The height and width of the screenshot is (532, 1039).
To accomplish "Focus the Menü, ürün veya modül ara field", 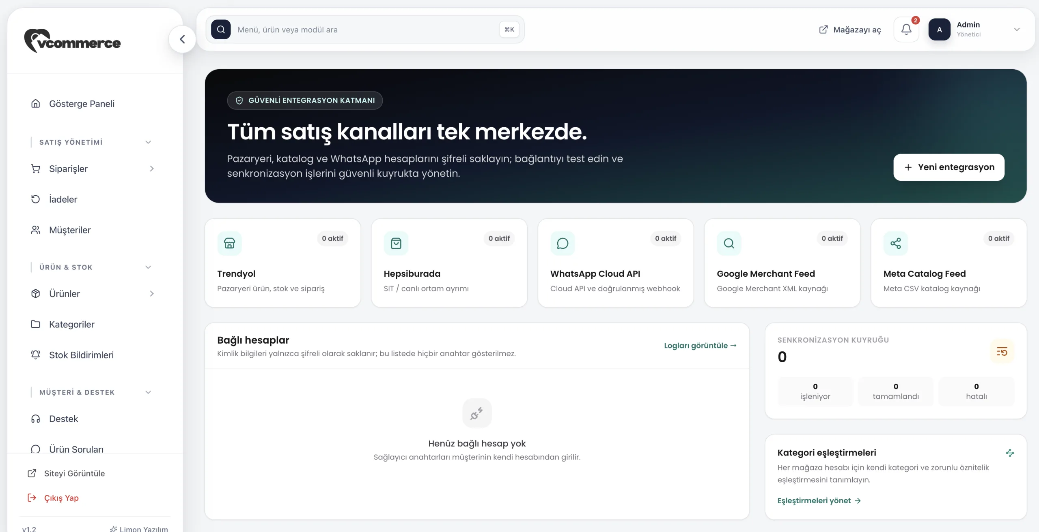I will pos(365,29).
